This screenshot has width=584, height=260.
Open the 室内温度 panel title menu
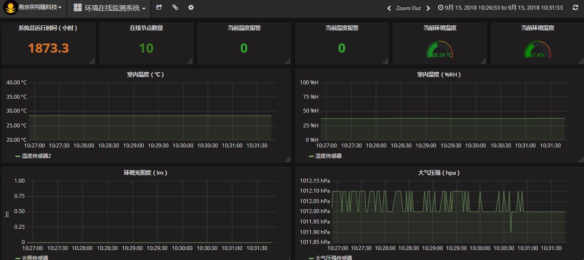(x=145, y=74)
